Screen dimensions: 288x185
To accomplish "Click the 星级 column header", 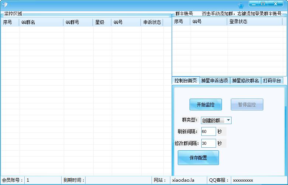I will coord(102,22).
